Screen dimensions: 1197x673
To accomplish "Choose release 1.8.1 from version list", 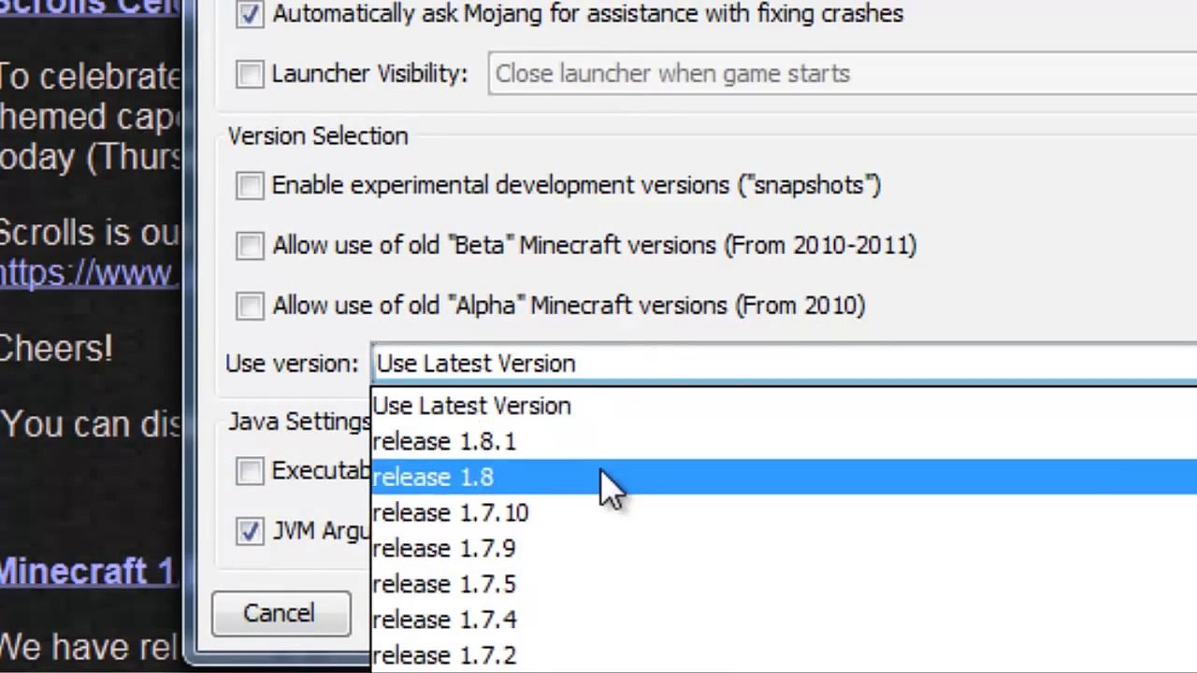I will [x=444, y=441].
